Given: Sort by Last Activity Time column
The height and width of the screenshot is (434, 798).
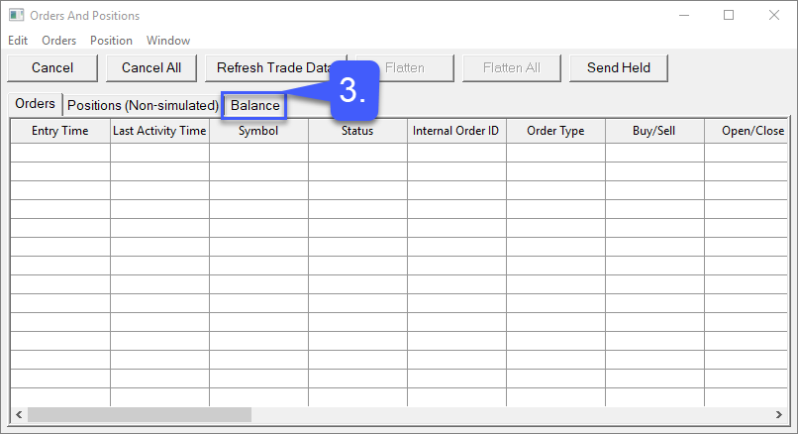Looking at the screenshot, I should (x=159, y=131).
